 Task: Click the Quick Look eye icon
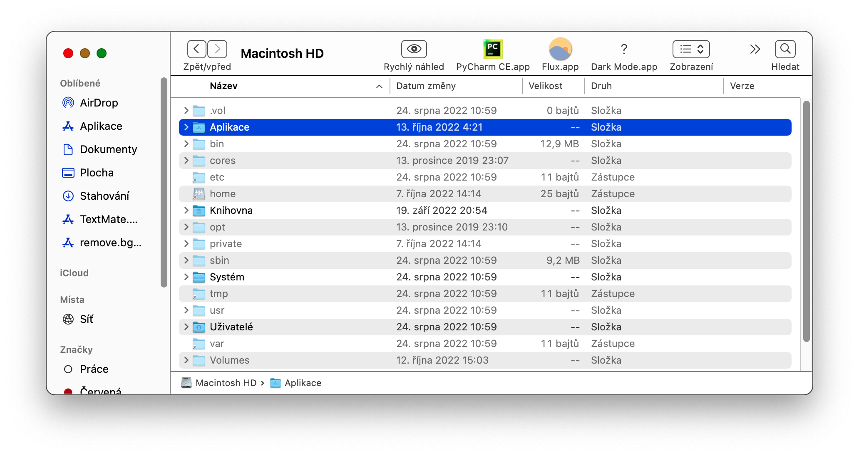(x=414, y=49)
